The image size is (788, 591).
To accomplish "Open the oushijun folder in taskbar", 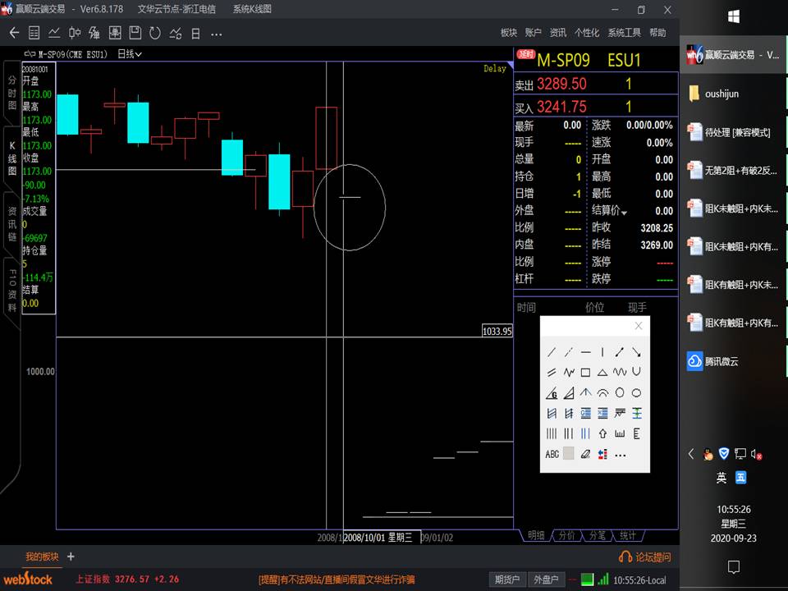I will point(721,94).
